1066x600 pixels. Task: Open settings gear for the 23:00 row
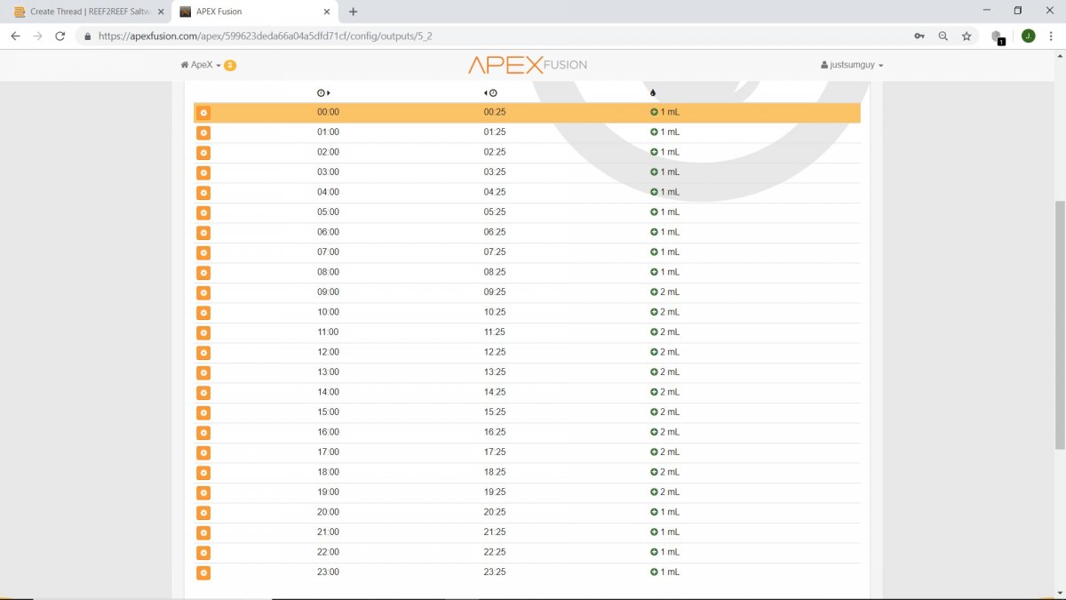click(x=203, y=572)
